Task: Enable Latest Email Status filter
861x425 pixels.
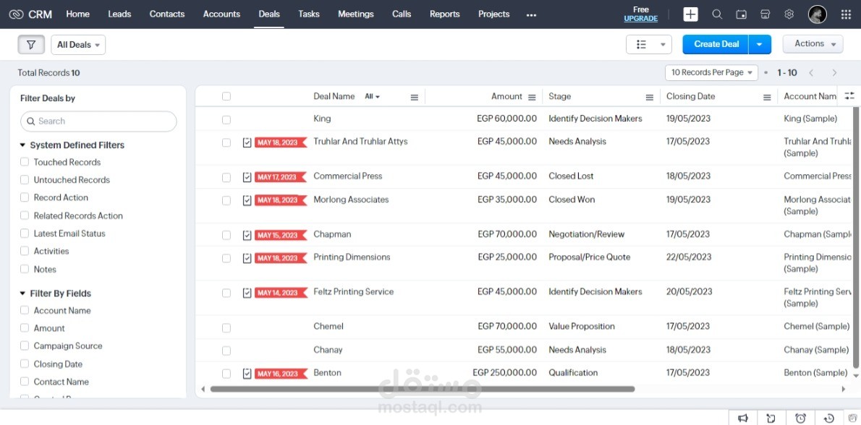Action: click(25, 233)
